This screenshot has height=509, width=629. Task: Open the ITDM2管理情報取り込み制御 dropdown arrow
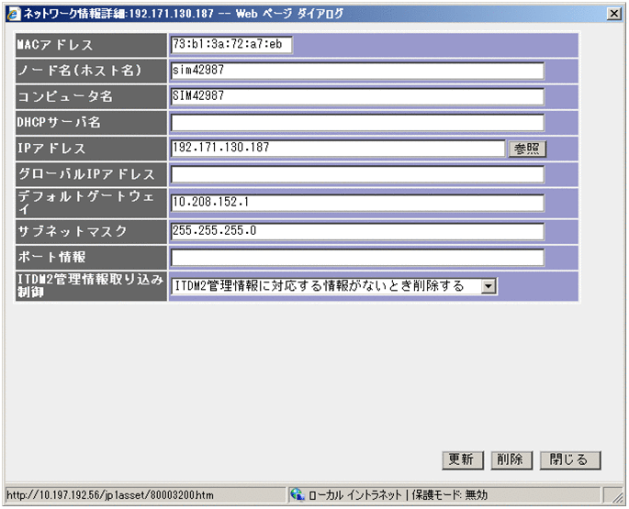coord(489,286)
